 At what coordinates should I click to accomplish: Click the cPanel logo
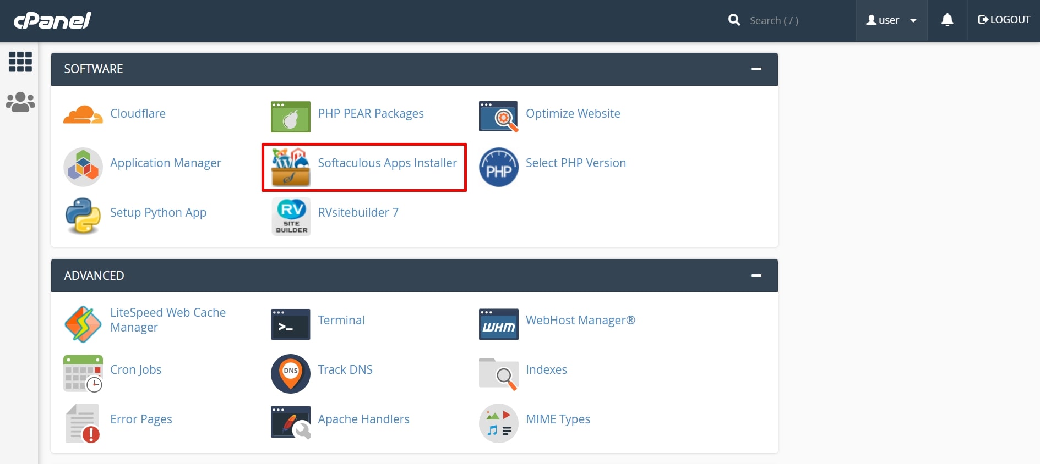coord(52,20)
